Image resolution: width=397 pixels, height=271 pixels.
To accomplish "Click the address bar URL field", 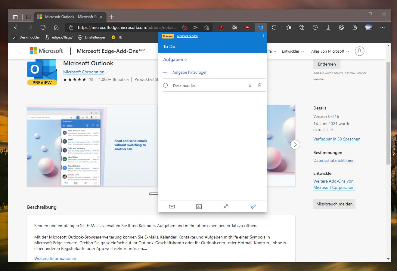I will tap(127, 27).
